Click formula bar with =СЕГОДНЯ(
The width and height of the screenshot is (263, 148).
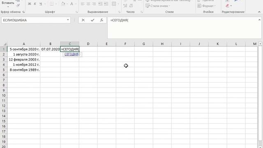pos(183,28)
